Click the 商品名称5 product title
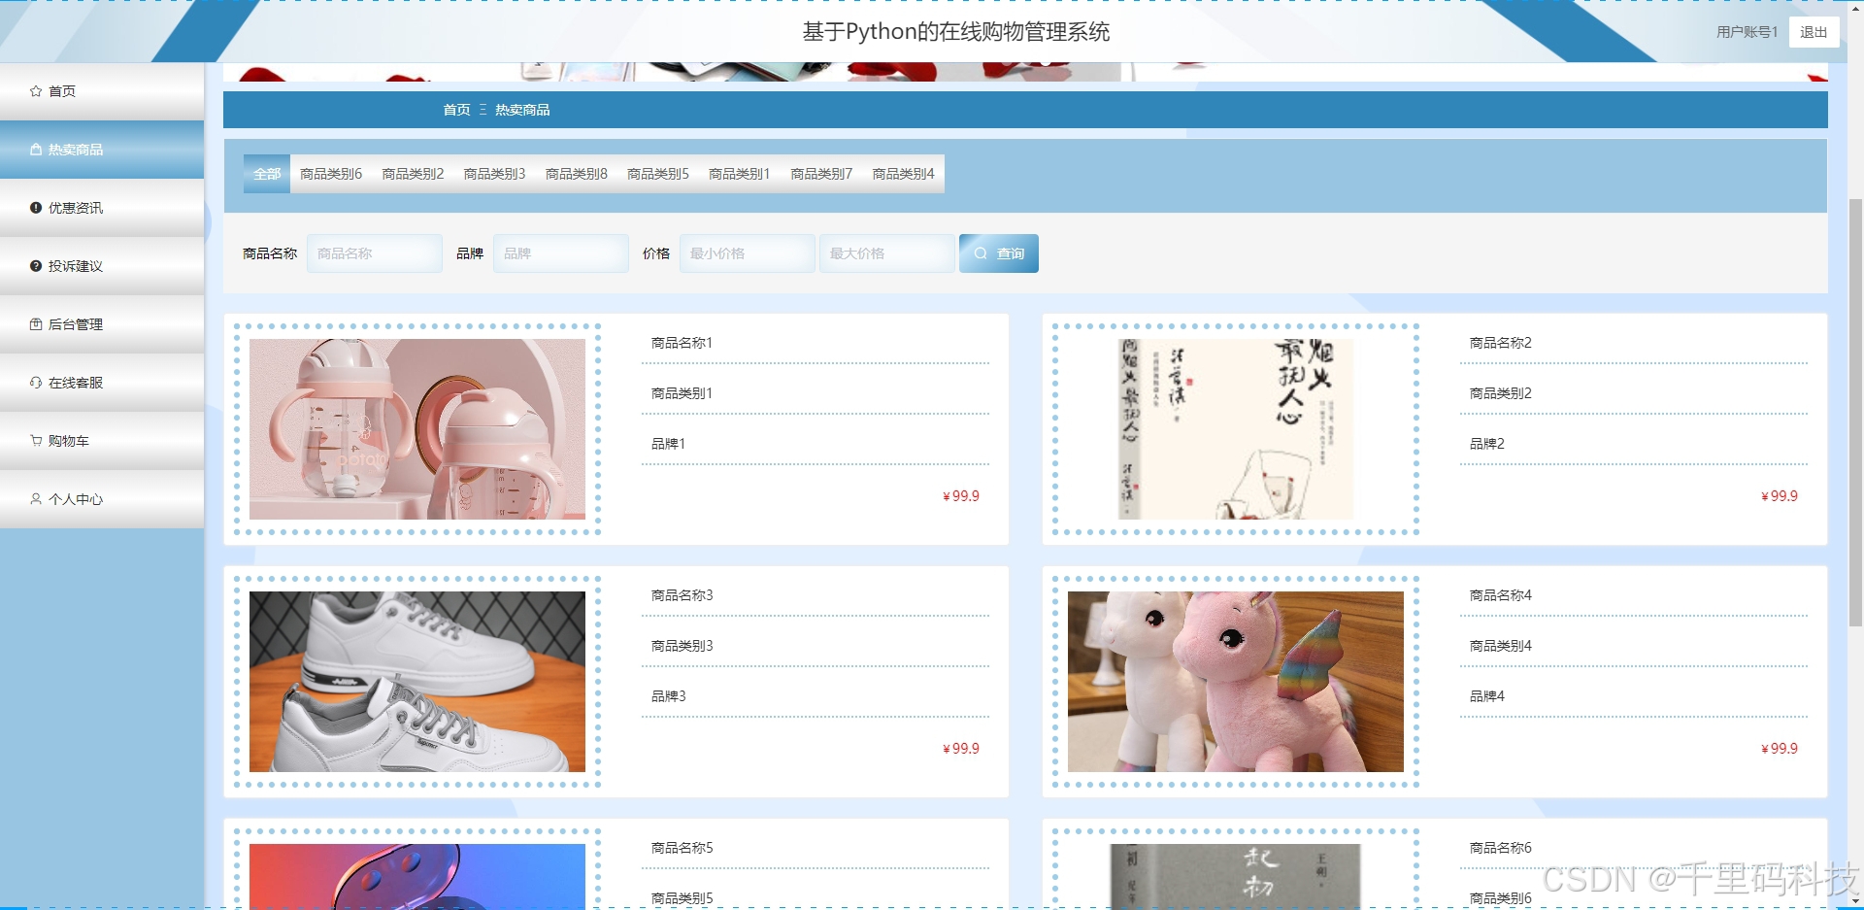Screen dimensions: 1864x910 coord(682,848)
